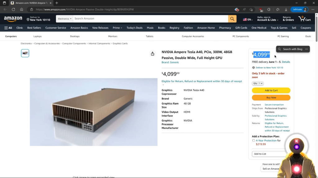Click the 4-Year Protection link
Viewport: 318px width, 178px height.
point(266,141)
